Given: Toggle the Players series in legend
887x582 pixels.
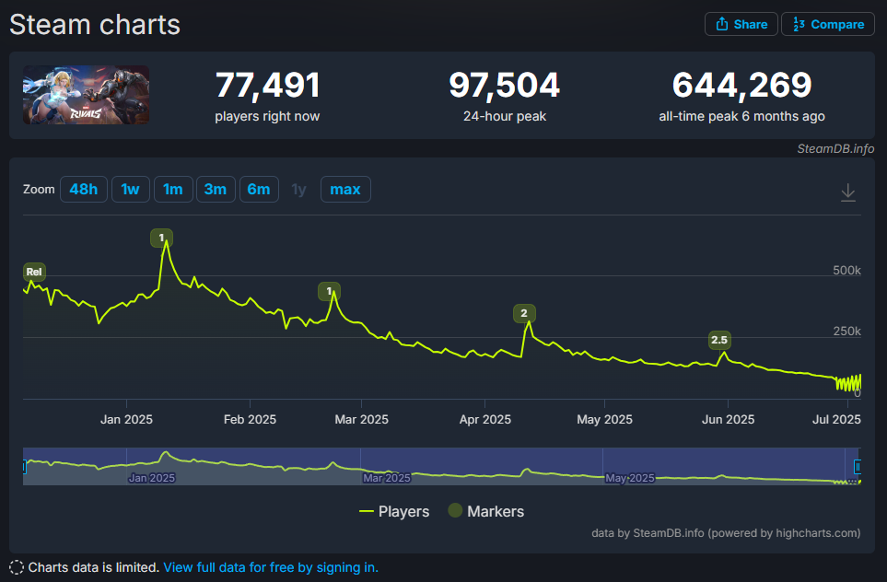Looking at the screenshot, I should pos(394,511).
